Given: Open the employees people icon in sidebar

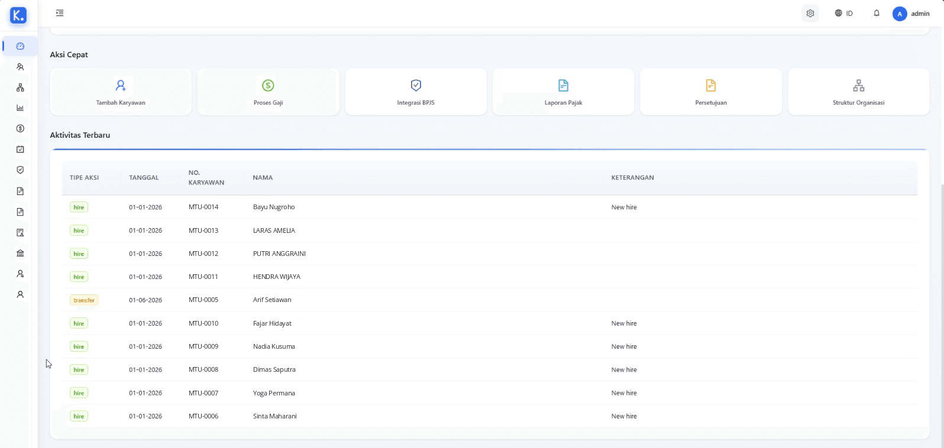Looking at the screenshot, I should (20, 67).
